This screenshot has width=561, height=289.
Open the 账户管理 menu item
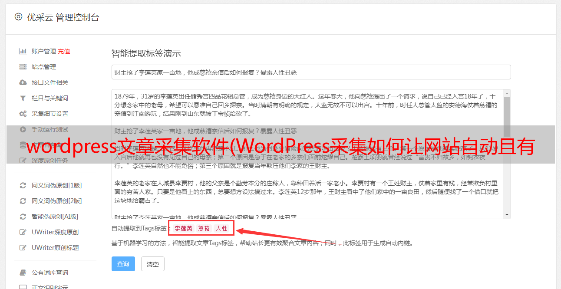click(x=43, y=51)
